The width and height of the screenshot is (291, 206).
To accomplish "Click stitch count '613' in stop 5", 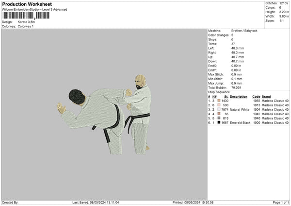I will (x=226, y=118).
